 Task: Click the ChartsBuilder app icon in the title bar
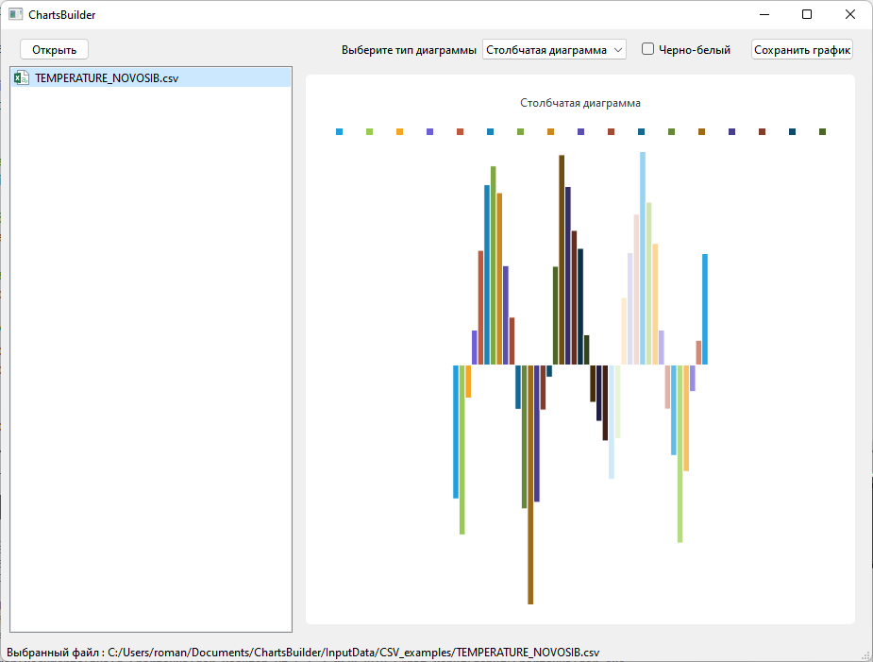(x=13, y=14)
